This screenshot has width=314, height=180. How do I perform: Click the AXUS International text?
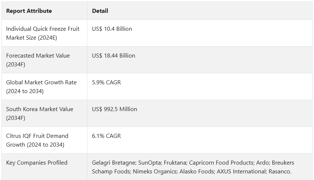coord(241,172)
